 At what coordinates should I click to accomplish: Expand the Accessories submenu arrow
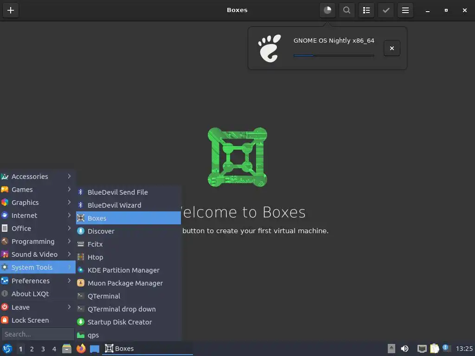[69, 176]
